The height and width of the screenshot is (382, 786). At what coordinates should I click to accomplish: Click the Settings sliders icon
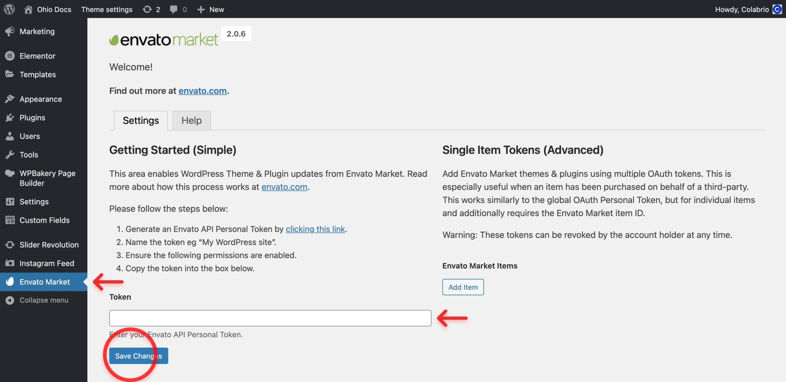point(10,202)
